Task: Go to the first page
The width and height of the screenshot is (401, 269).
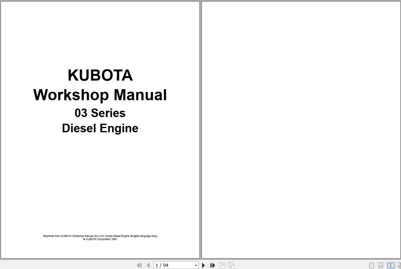Action: 139,266
